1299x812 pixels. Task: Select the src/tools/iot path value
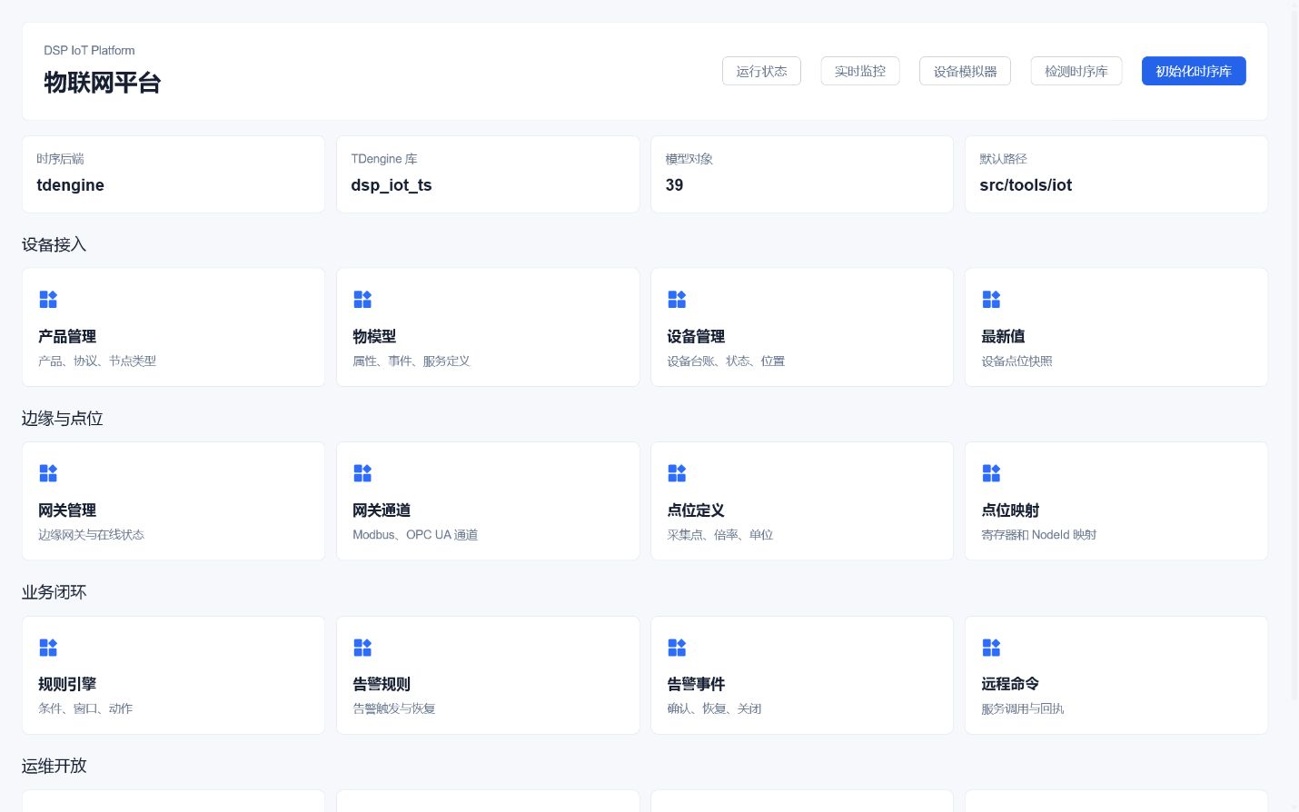(x=1026, y=185)
